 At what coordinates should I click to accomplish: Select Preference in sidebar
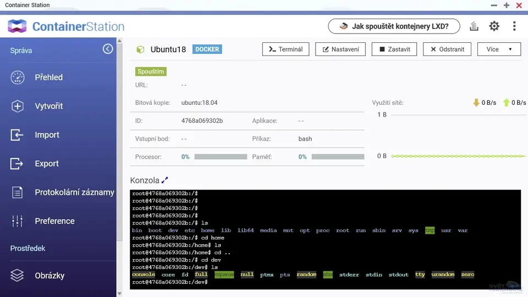tap(54, 221)
